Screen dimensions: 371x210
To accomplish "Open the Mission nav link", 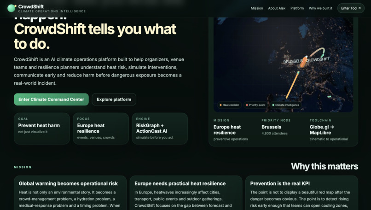I will [257, 8].
